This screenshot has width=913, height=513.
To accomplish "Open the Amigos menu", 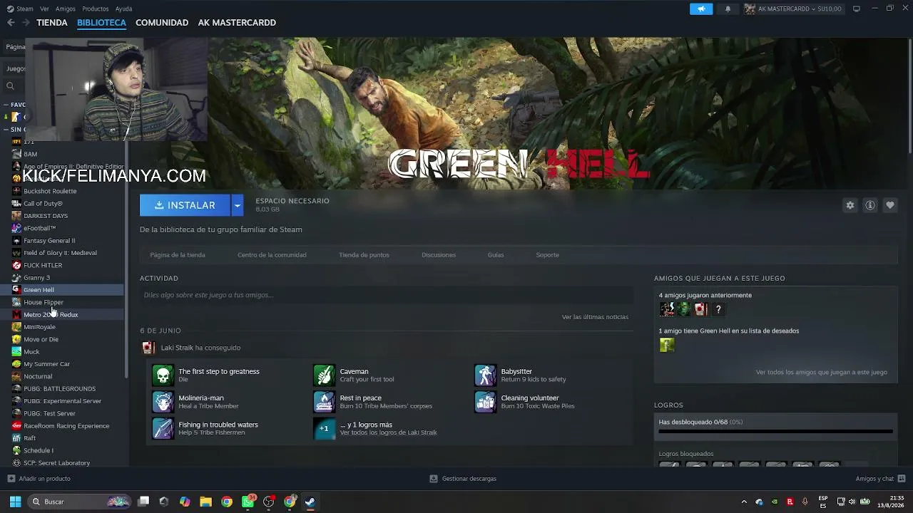I will [66, 9].
